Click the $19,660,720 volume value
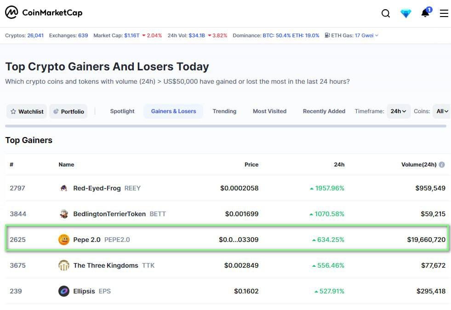The image size is (451, 310). click(x=426, y=240)
